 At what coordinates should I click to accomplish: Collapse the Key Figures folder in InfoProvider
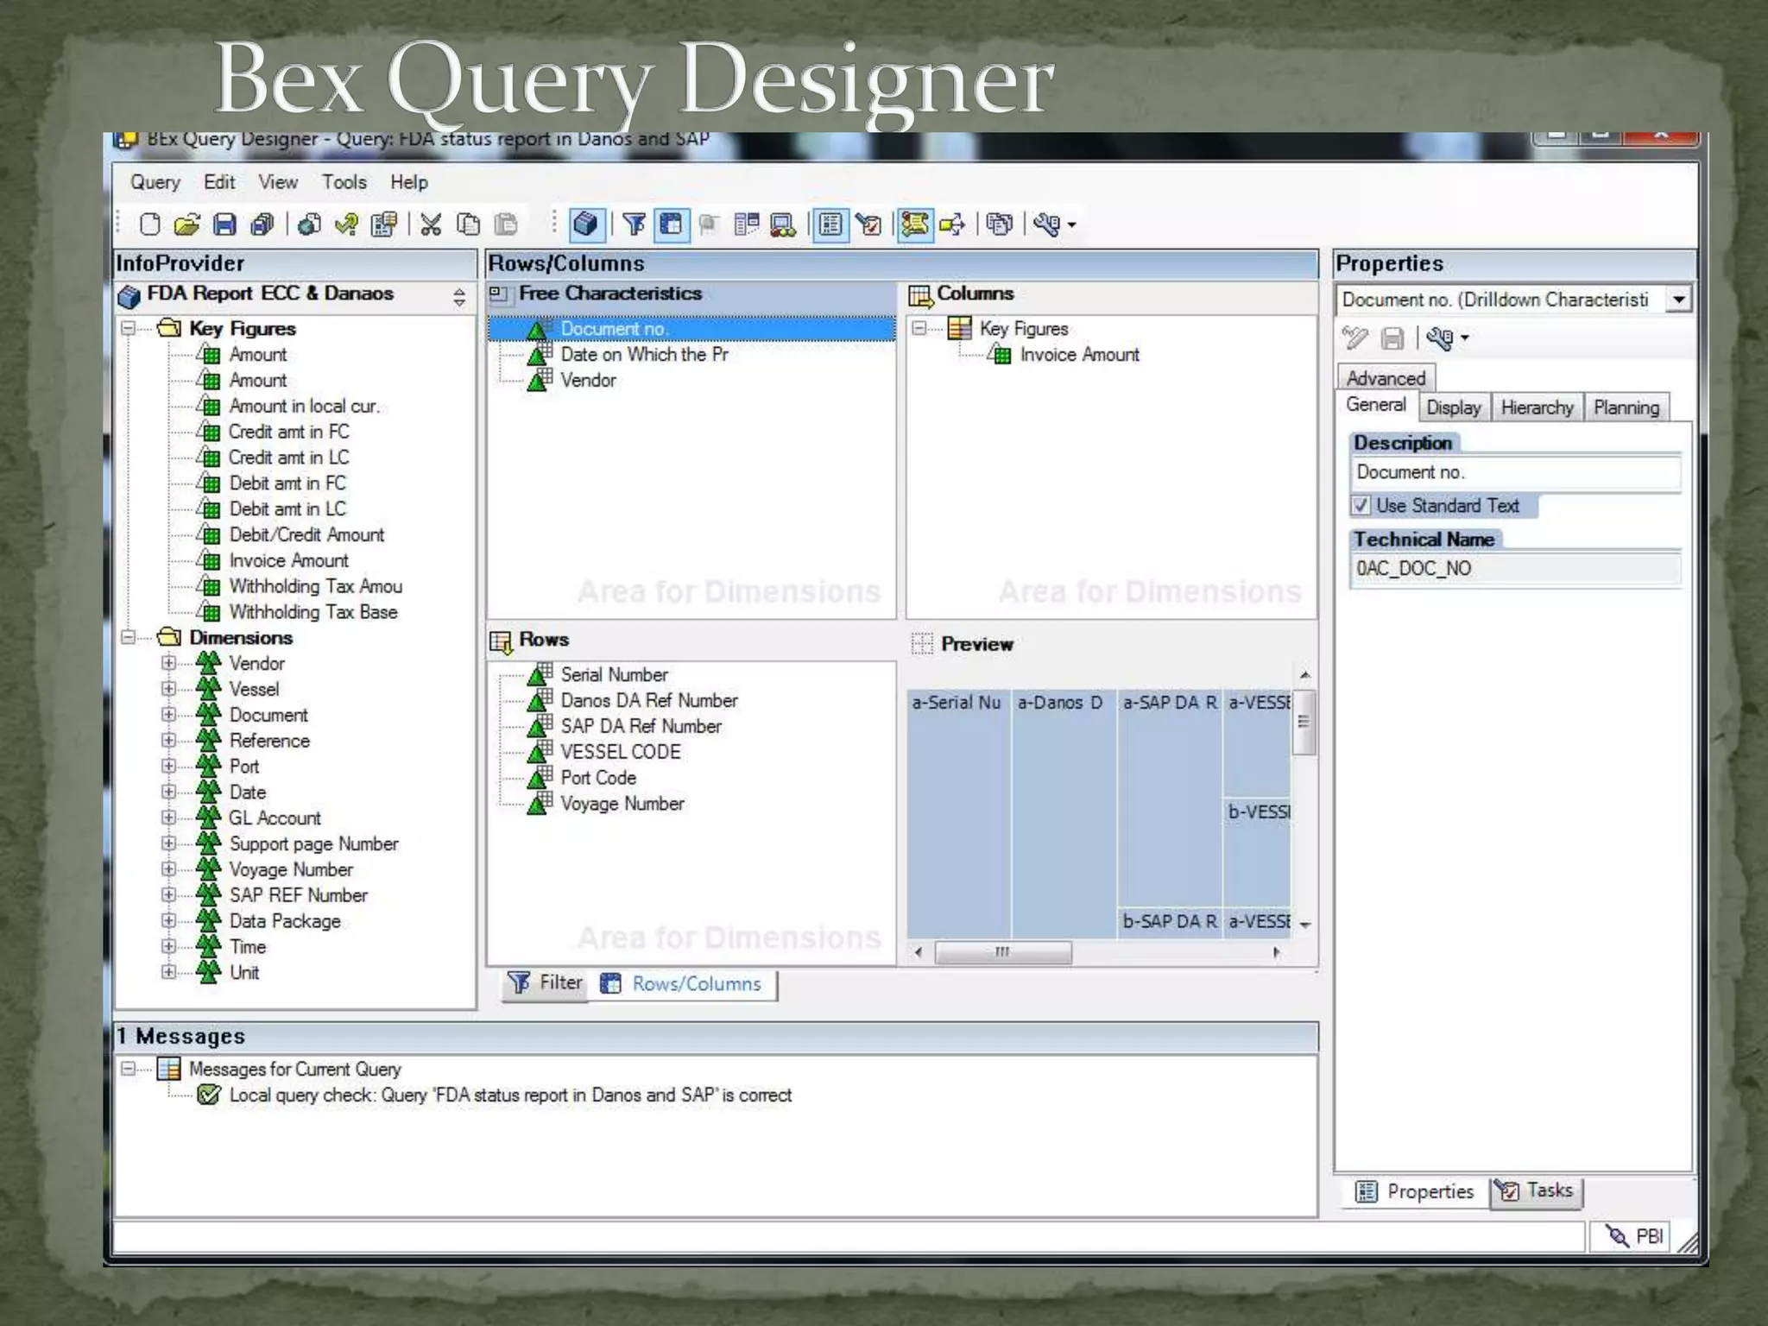tap(129, 328)
